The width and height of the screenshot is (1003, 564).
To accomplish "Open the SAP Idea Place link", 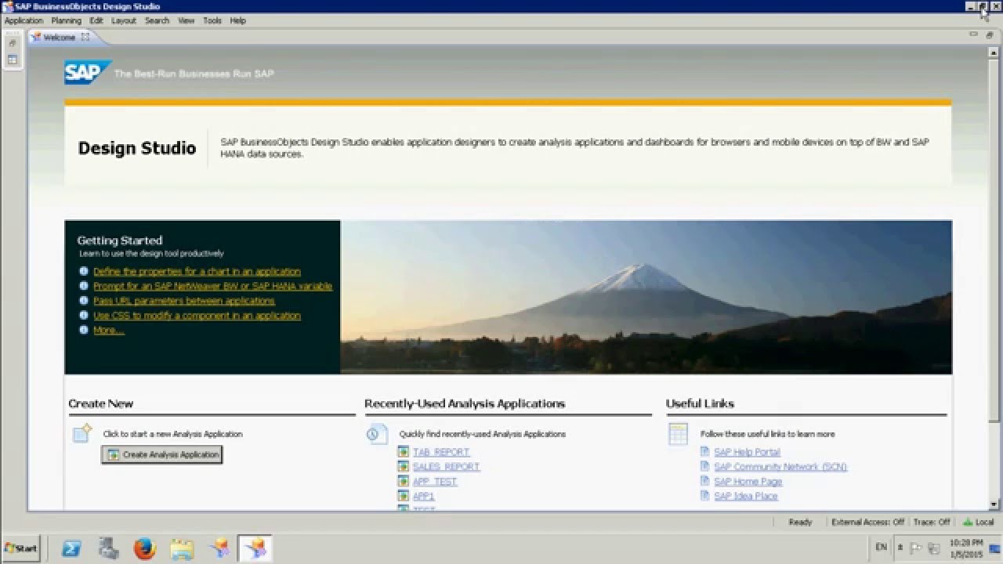I will [x=746, y=497].
